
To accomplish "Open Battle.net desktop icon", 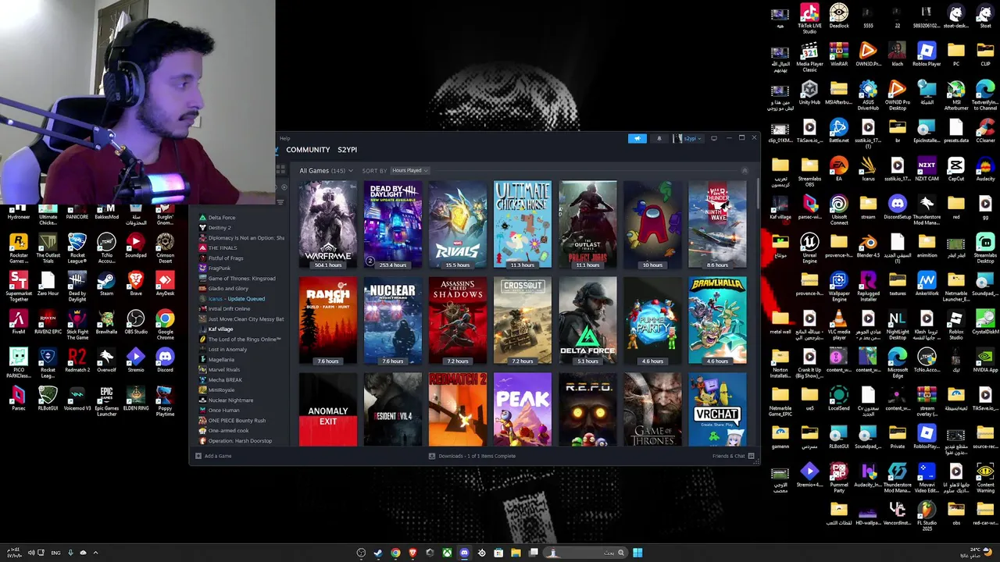I will 838,130.
